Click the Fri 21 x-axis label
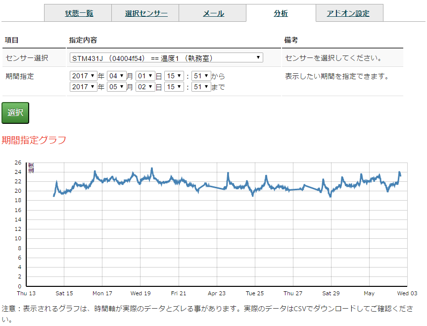427x326 pixels. pyautogui.click(x=179, y=293)
